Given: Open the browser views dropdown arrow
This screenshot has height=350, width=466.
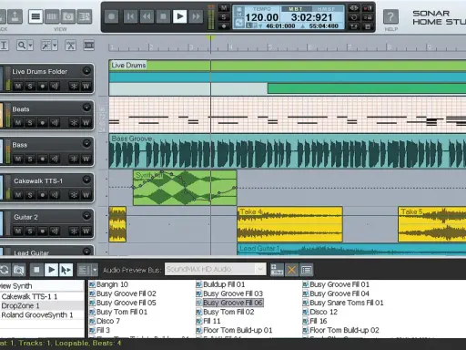Looking at the screenshot, I should pyautogui.click(x=95, y=270).
